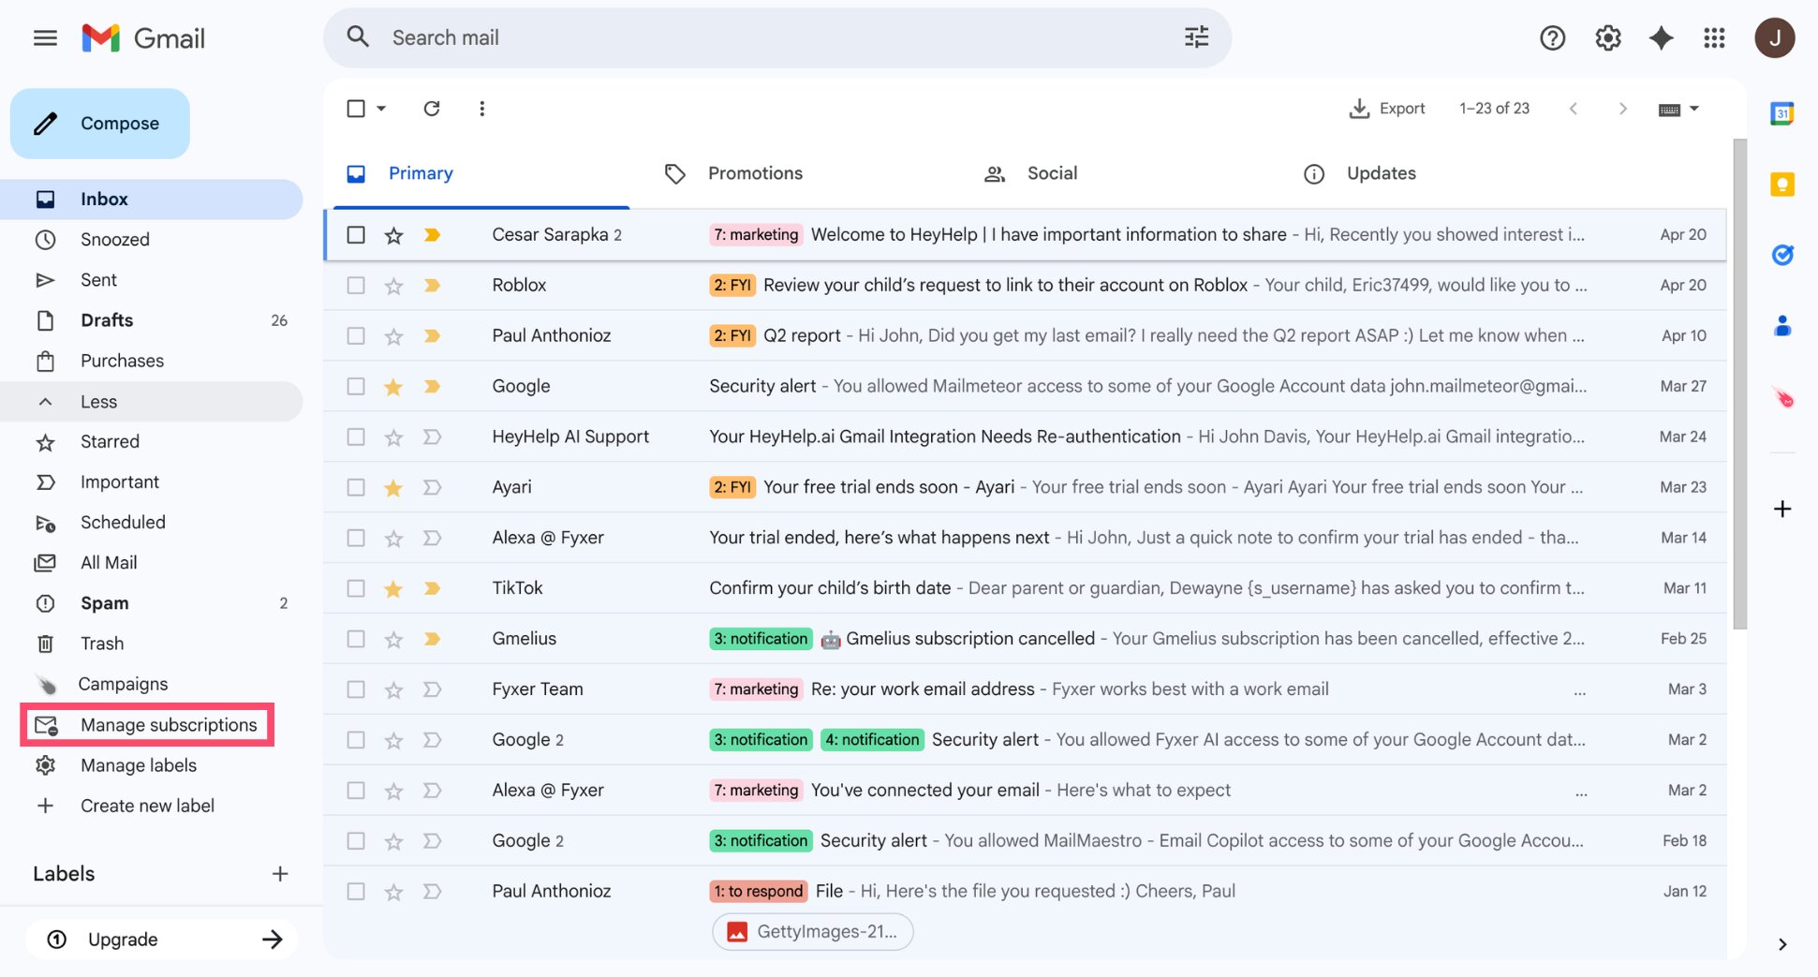Get add-ons plus icon in side panel
1818x977 pixels.
[1781, 509]
